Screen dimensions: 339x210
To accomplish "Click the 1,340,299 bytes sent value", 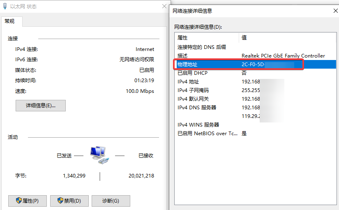I will pos(74,176).
